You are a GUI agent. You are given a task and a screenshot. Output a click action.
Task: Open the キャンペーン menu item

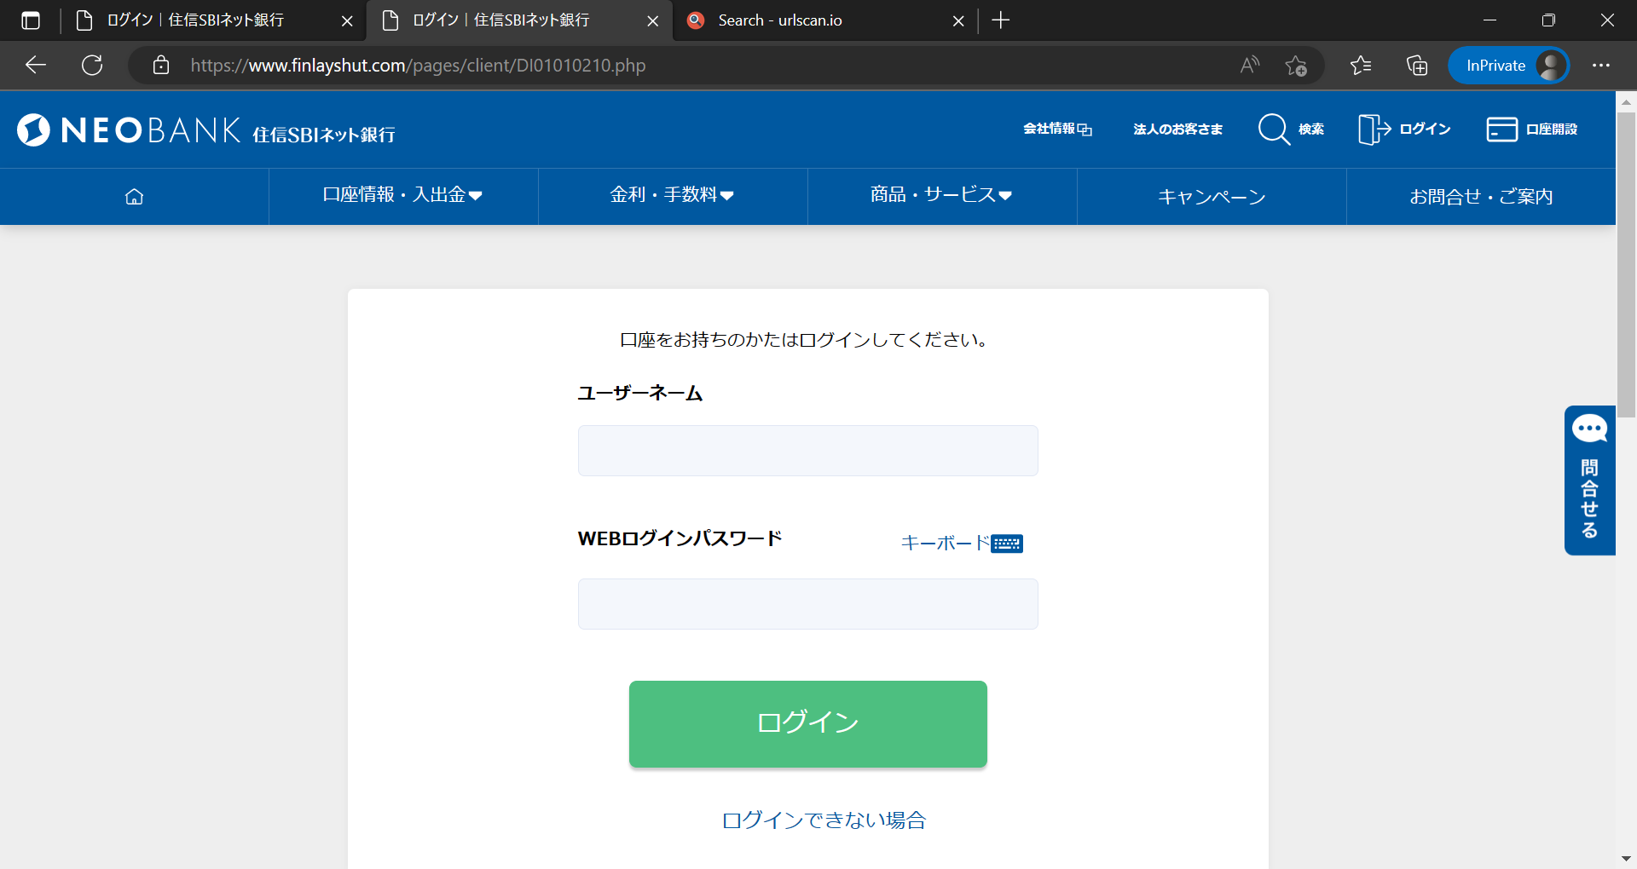1211,196
